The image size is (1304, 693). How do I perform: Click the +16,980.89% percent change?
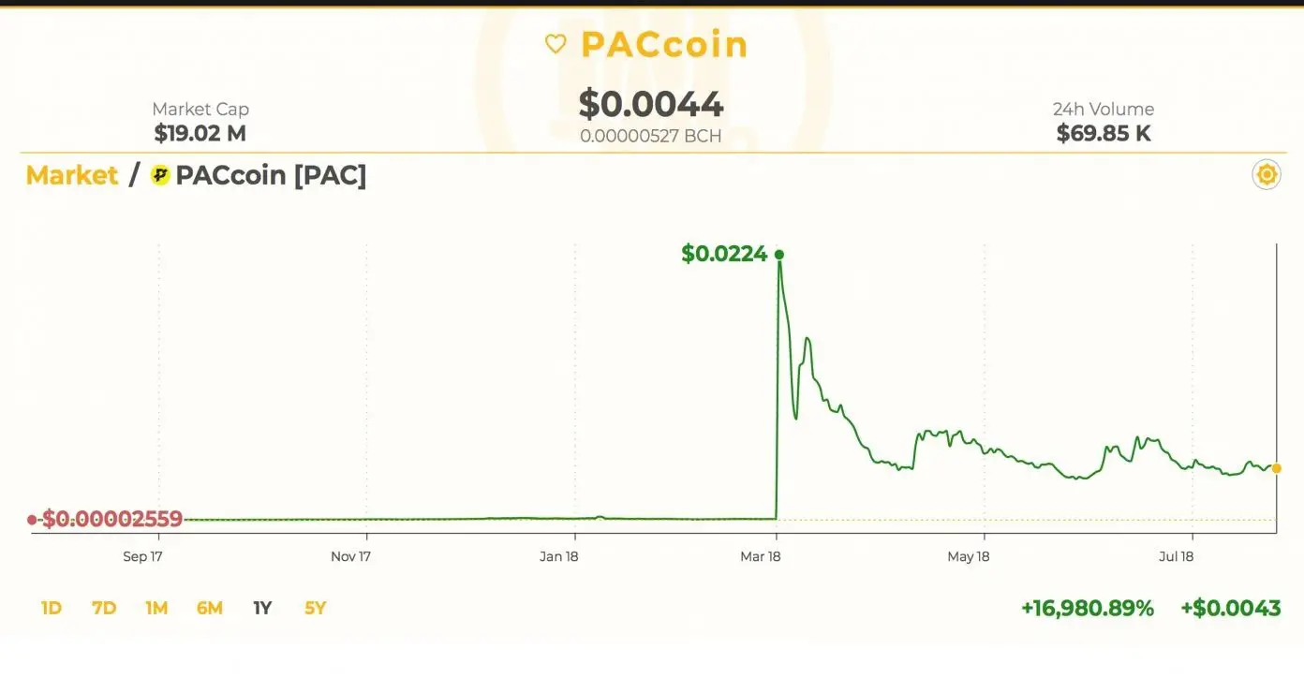(1088, 609)
